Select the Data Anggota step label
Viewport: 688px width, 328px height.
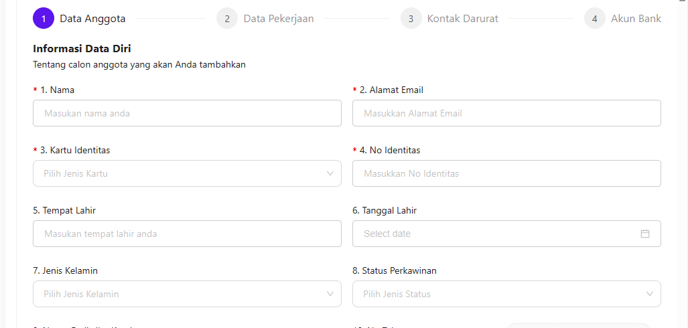click(x=92, y=19)
